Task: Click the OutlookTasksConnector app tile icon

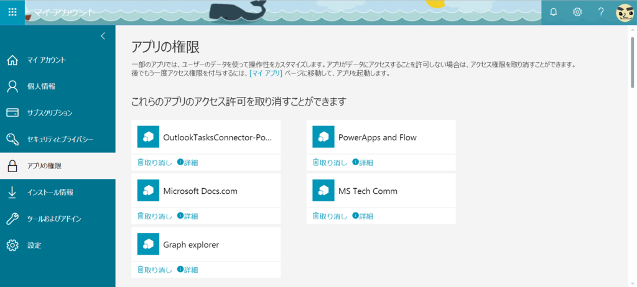Action: [148, 137]
